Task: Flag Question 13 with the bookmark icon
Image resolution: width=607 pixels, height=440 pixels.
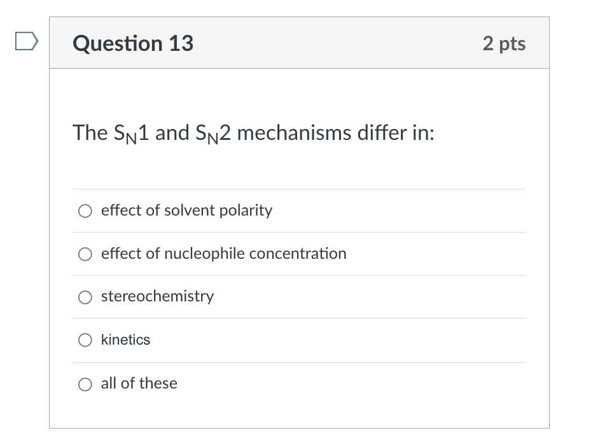Action: point(26,43)
